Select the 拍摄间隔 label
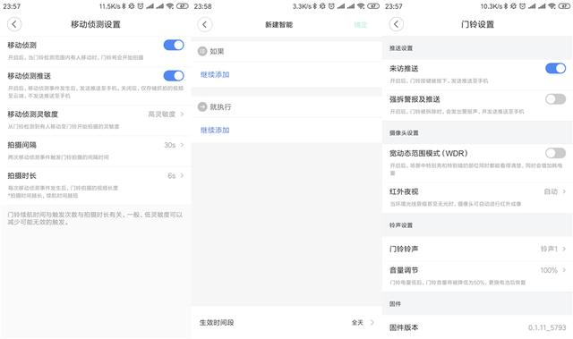The height and width of the screenshot is (339, 573). tap(21, 145)
